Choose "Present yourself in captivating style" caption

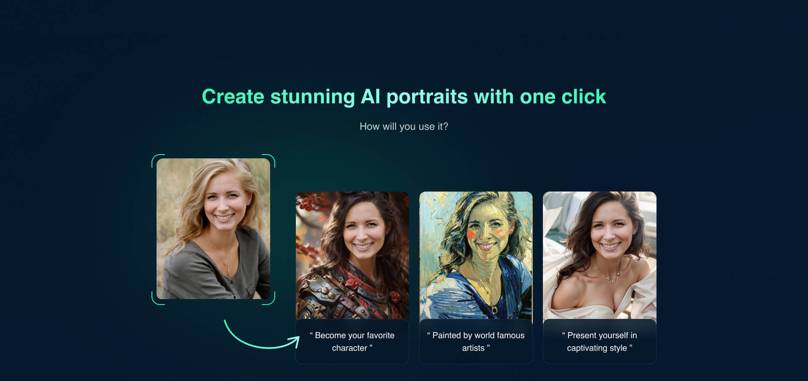[600, 342]
